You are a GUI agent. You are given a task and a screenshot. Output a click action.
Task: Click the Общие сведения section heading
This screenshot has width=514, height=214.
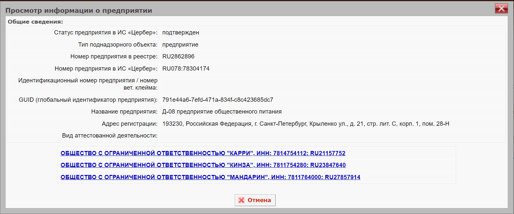[x=35, y=22]
